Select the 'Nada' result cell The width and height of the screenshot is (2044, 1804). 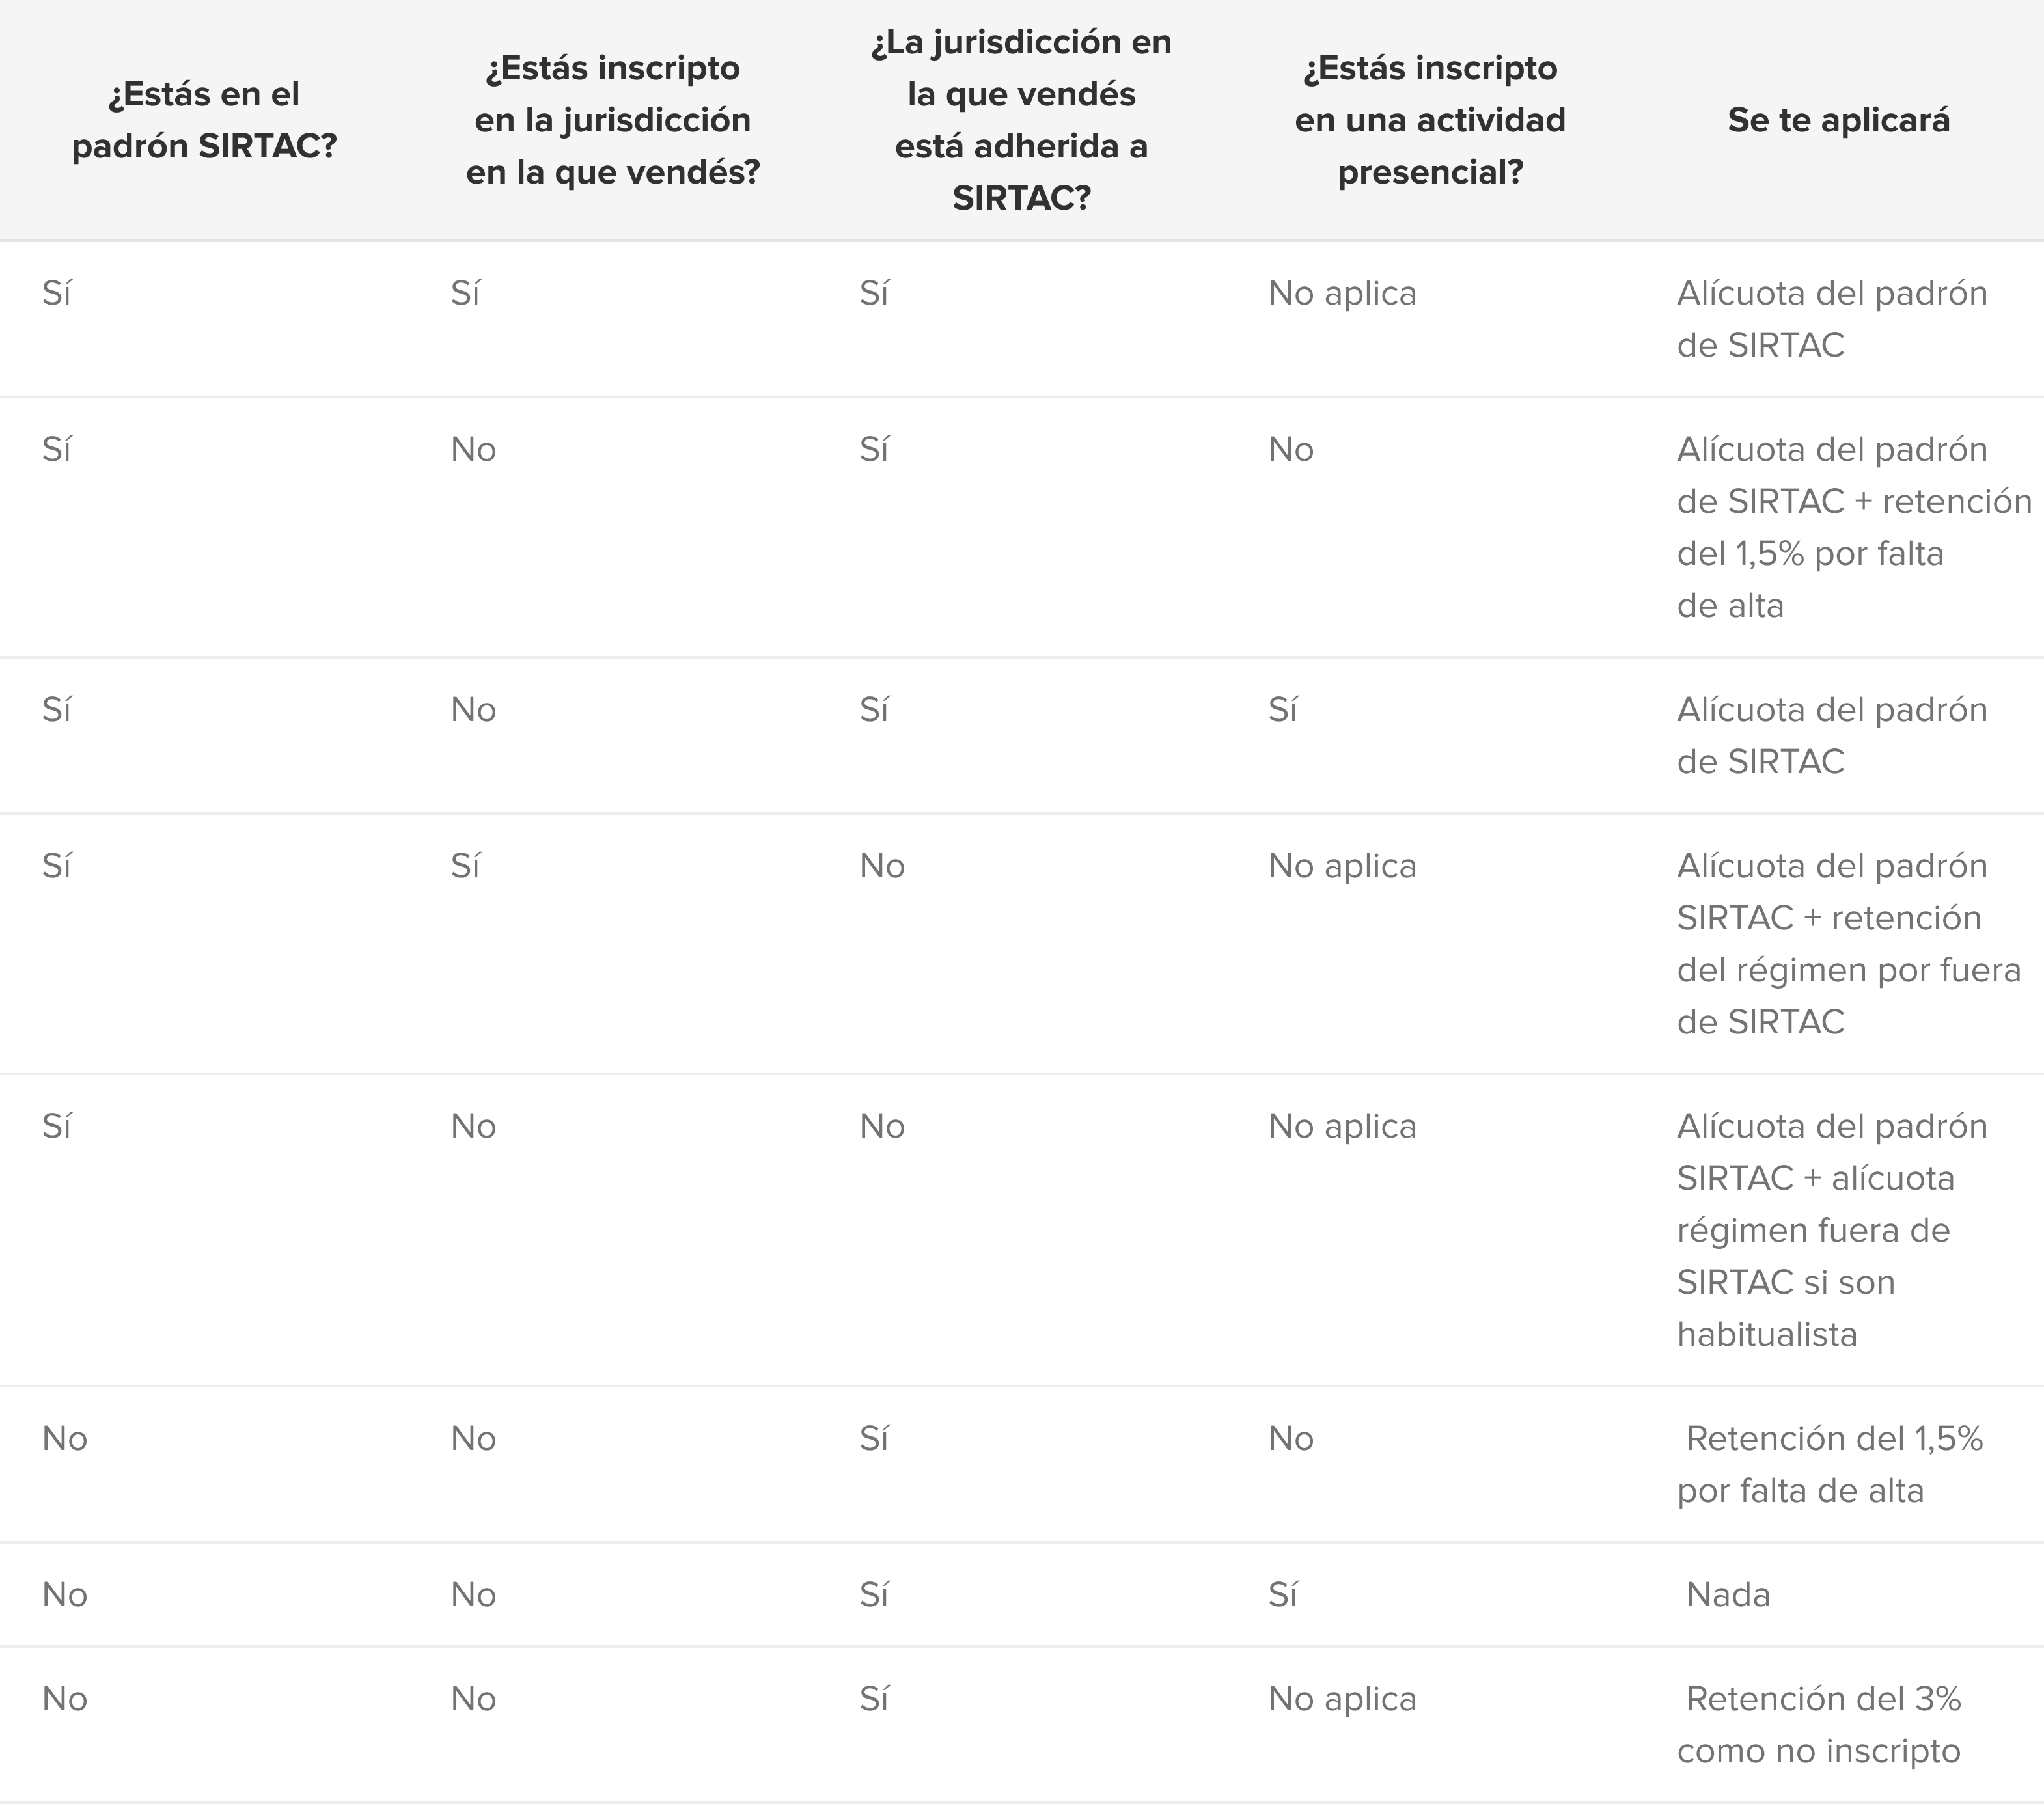(1727, 1594)
